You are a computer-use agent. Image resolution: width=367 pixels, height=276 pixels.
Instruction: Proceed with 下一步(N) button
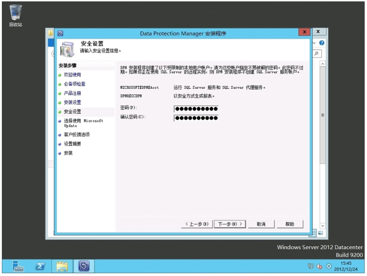(x=230, y=224)
